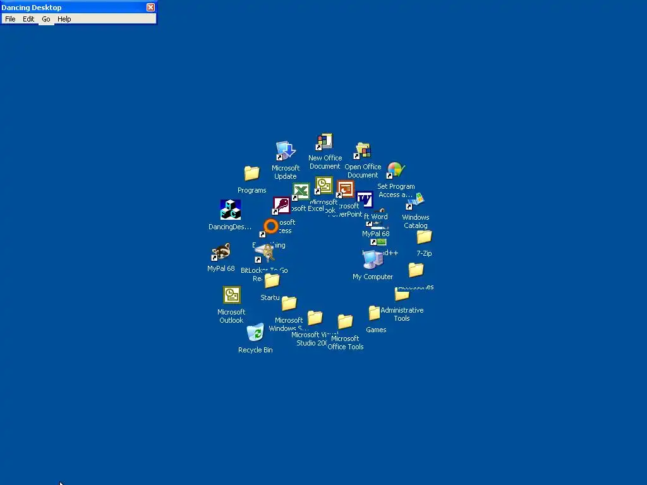This screenshot has width=647, height=485.
Task: Select the Microsoft Windows S... folder icon
Action: point(289,304)
